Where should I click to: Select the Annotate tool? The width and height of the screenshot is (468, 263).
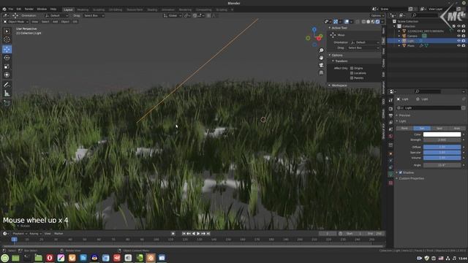[x=7, y=85]
